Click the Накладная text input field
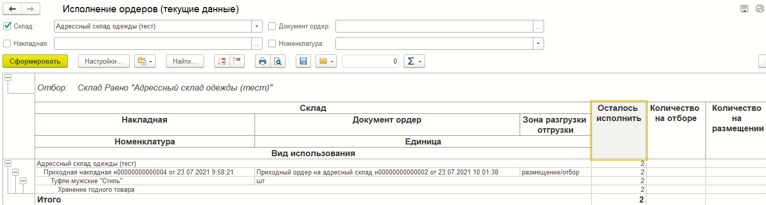 153,44
